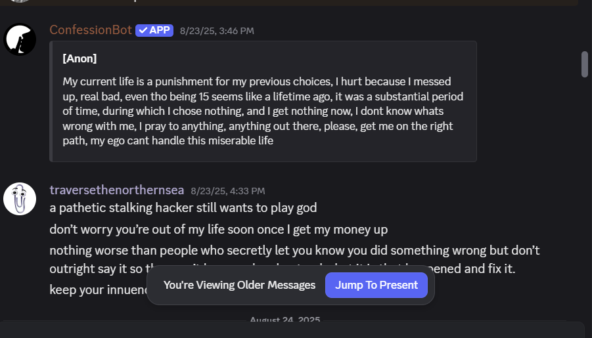
Task: Click the "You're Viewing Older Messages" notice
Action: [239, 285]
